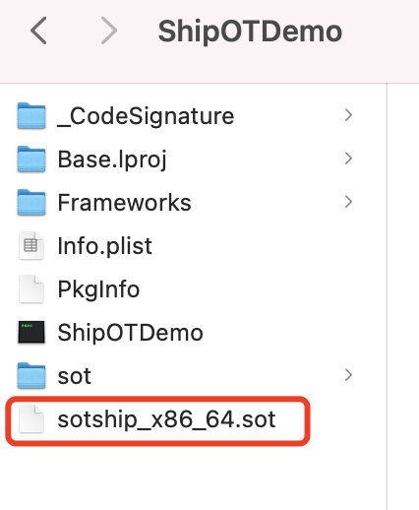
Task: Select the Frameworks folder icon
Action: [31, 202]
